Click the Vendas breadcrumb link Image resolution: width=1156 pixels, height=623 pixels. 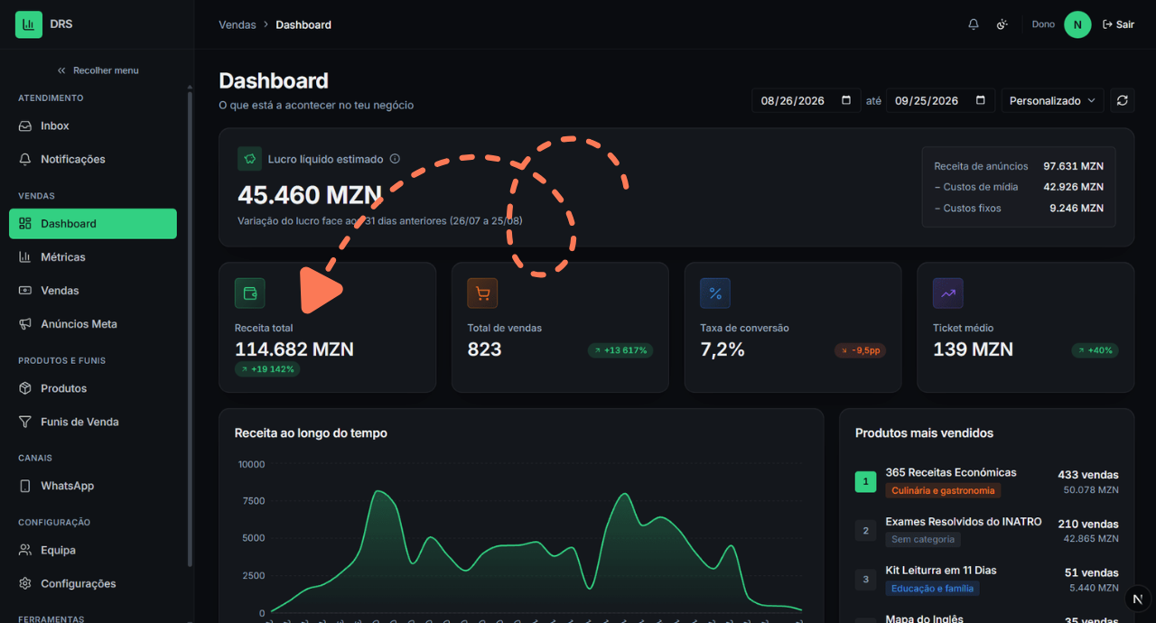238,24
